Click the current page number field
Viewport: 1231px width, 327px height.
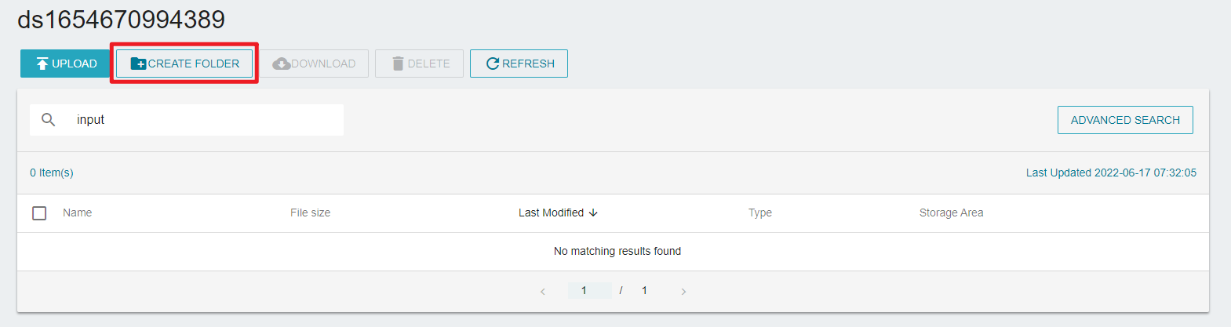click(589, 291)
